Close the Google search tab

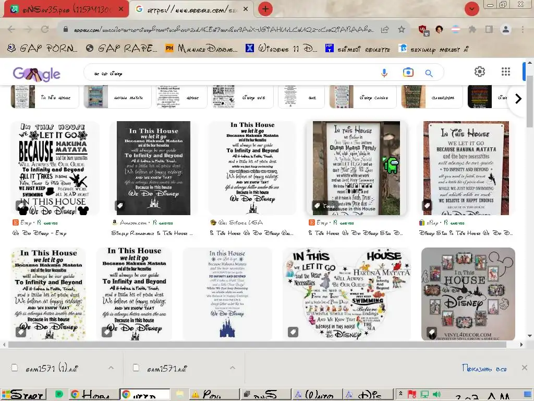tap(246, 9)
